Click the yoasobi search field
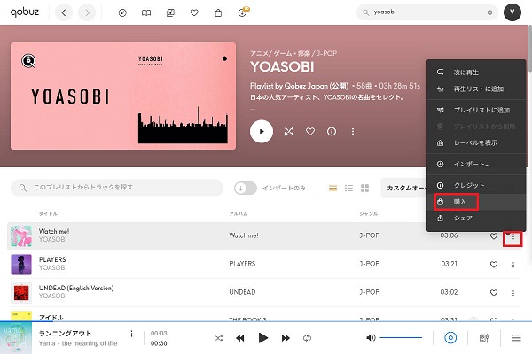This screenshot has height=354, width=532. pos(427,12)
